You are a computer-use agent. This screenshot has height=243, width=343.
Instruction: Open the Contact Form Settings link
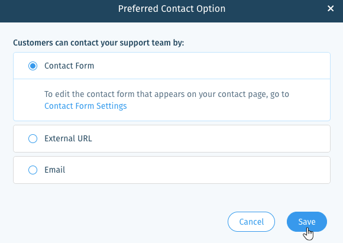pos(86,106)
